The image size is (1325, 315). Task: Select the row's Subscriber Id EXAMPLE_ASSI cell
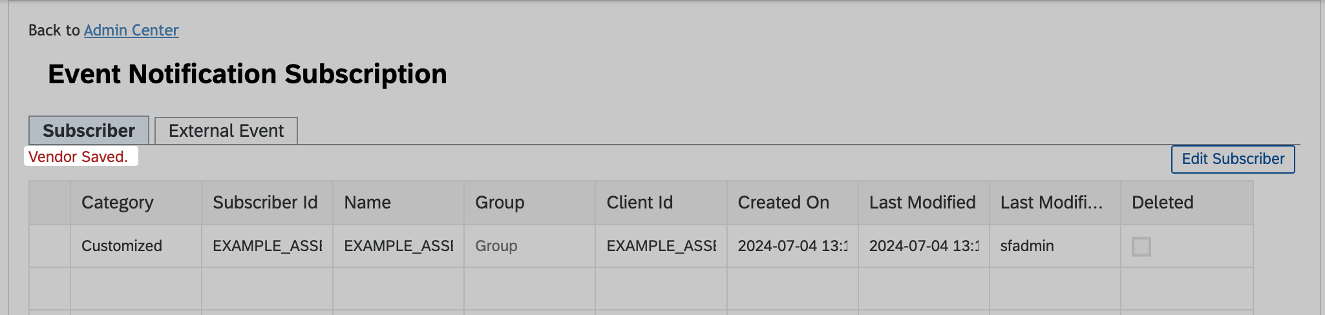267,246
